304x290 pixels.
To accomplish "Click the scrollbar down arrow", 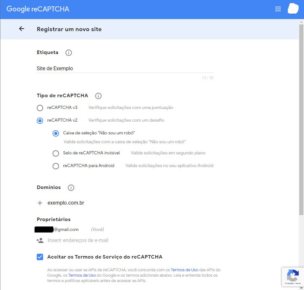I will click(301, 288).
